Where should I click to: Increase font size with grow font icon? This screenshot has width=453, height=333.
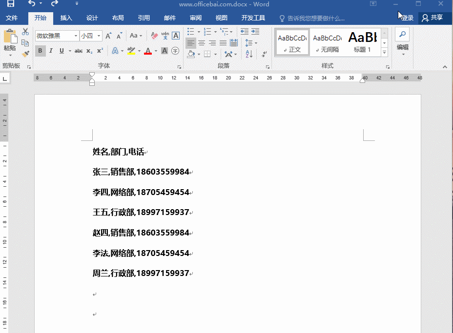point(109,36)
